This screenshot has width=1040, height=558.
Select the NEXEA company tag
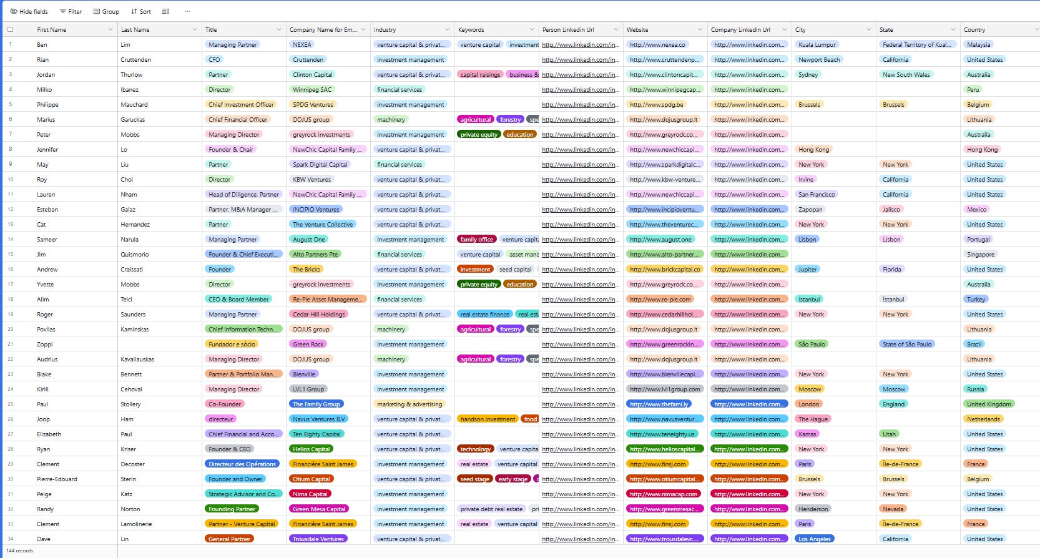pyautogui.click(x=302, y=45)
